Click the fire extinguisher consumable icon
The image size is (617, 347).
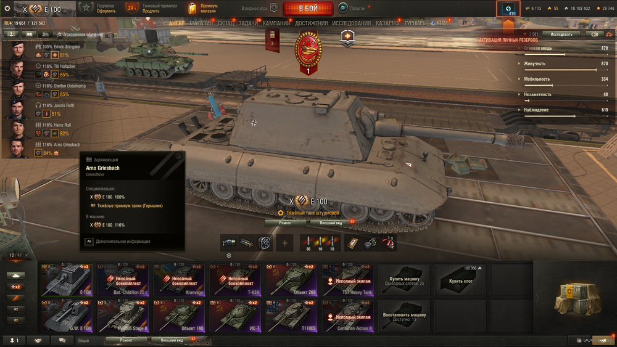[388, 243]
